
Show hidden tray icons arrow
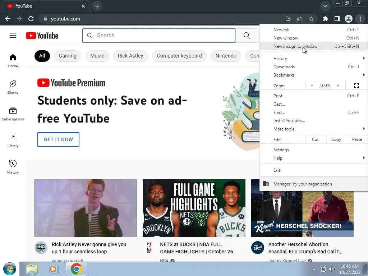pos(314,269)
